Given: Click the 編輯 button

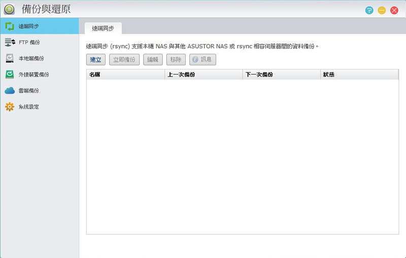Looking at the screenshot, I should pos(153,59).
